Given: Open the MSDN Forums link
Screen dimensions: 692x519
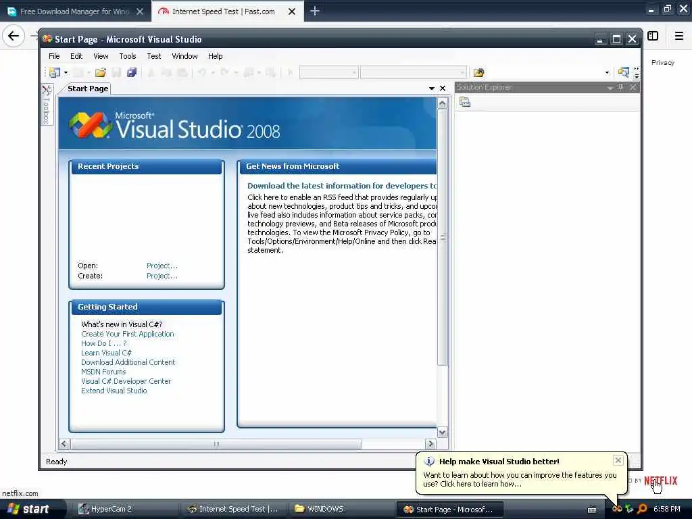Looking at the screenshot, I should (x=103, y=372).
